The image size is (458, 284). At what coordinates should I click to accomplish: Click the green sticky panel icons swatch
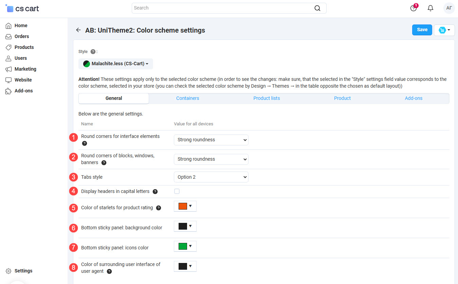183,246
